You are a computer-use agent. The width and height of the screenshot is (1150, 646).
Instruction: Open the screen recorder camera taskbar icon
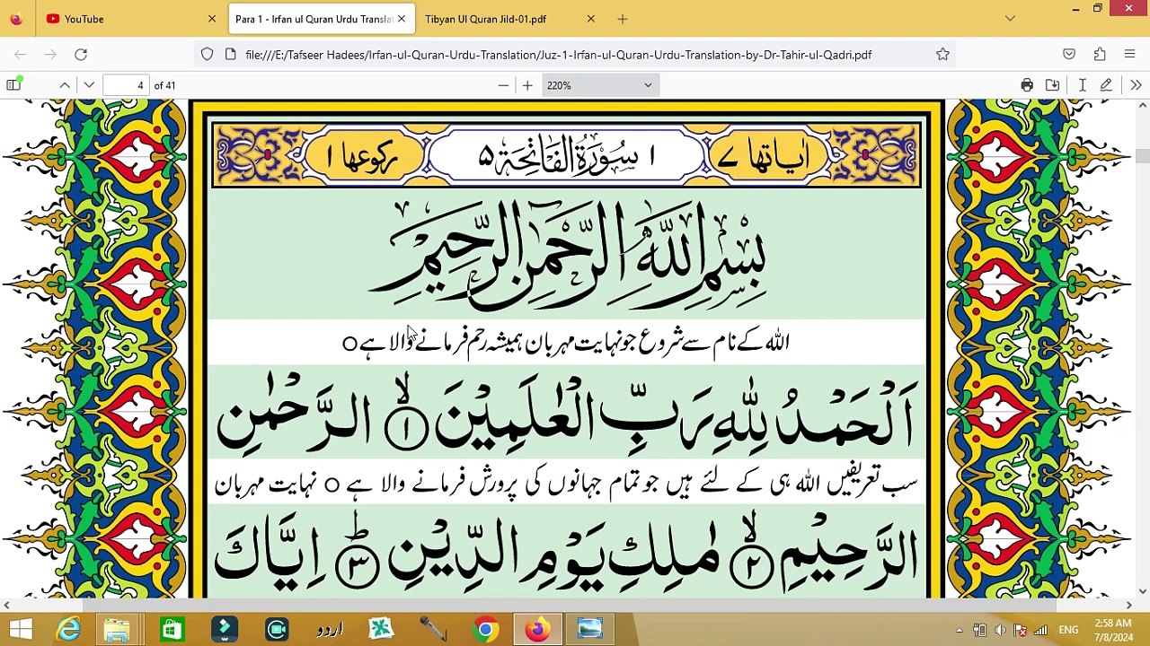(277, 630)
